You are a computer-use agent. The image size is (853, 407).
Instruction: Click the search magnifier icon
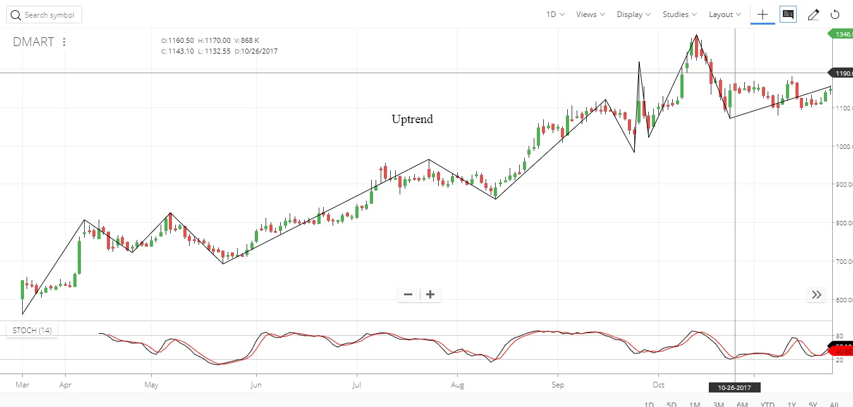(x=15, y=15)
